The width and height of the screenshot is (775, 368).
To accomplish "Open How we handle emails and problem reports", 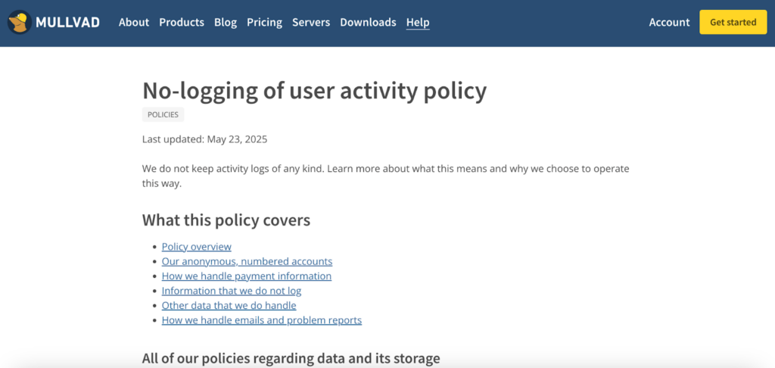I will [261, 320].
